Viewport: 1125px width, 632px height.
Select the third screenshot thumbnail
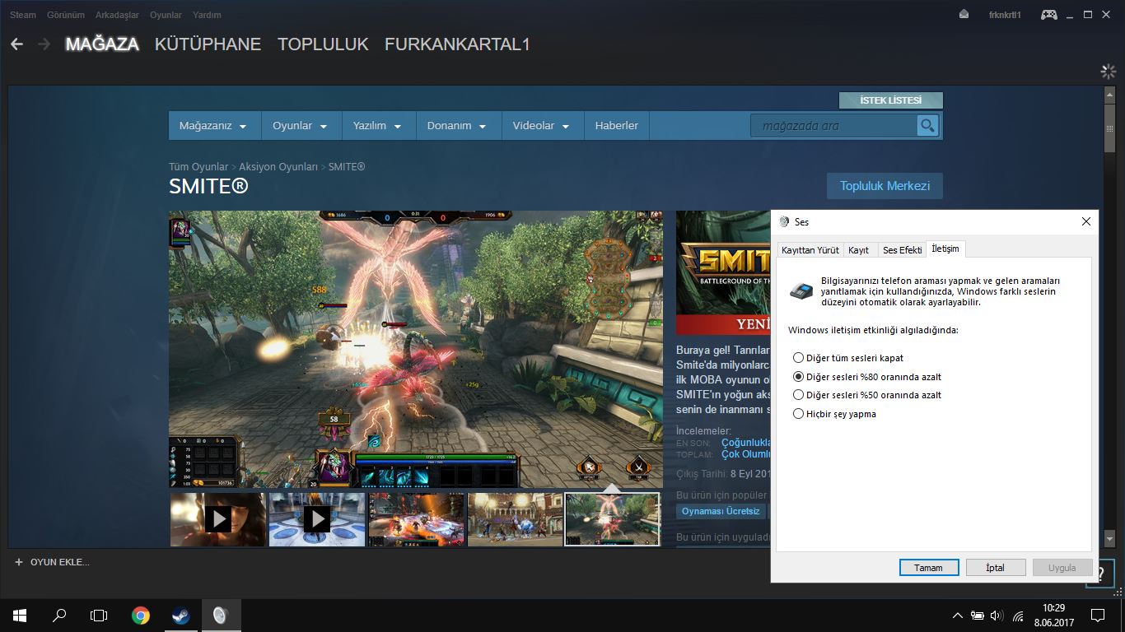(417, 519)
